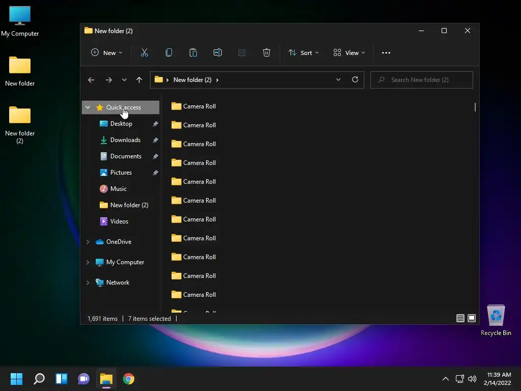Click File Explorer taskbar icon

coord(106,379)
